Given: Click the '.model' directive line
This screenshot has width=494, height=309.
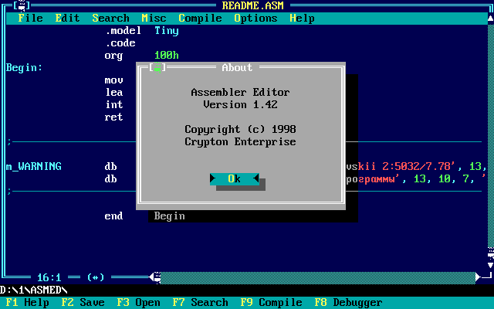Looking at the screenshot, I should (x=123, y=31).
